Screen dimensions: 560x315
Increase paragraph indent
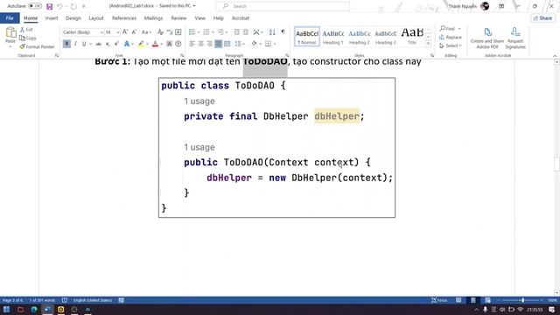pos(245,32)
